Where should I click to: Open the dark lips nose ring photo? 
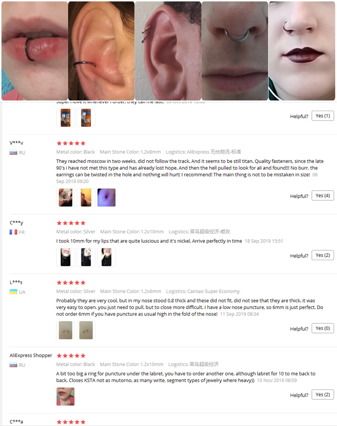302,51
